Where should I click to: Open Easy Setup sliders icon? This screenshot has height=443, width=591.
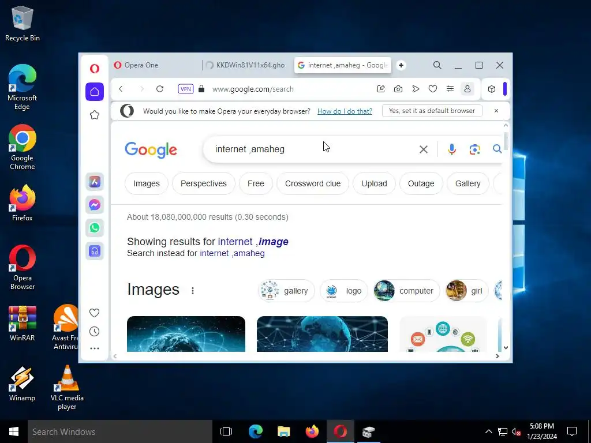pyautogui.click(x=450, y=89)
